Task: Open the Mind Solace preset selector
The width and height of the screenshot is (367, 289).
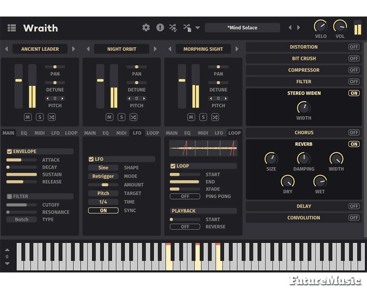Action: click(242, 28)
